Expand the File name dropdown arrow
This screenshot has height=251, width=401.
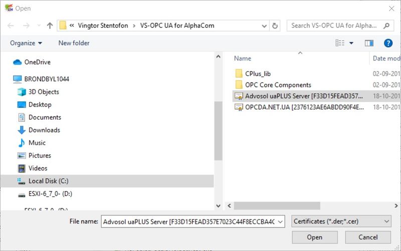click(x=280, y=221)
